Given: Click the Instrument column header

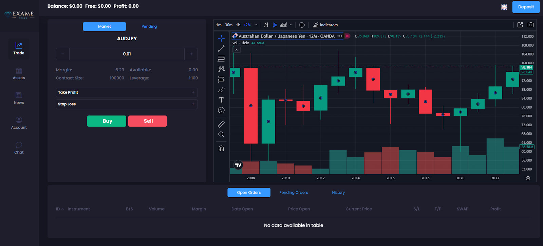Looking at the screenshot, I should [x=79, y=209].
